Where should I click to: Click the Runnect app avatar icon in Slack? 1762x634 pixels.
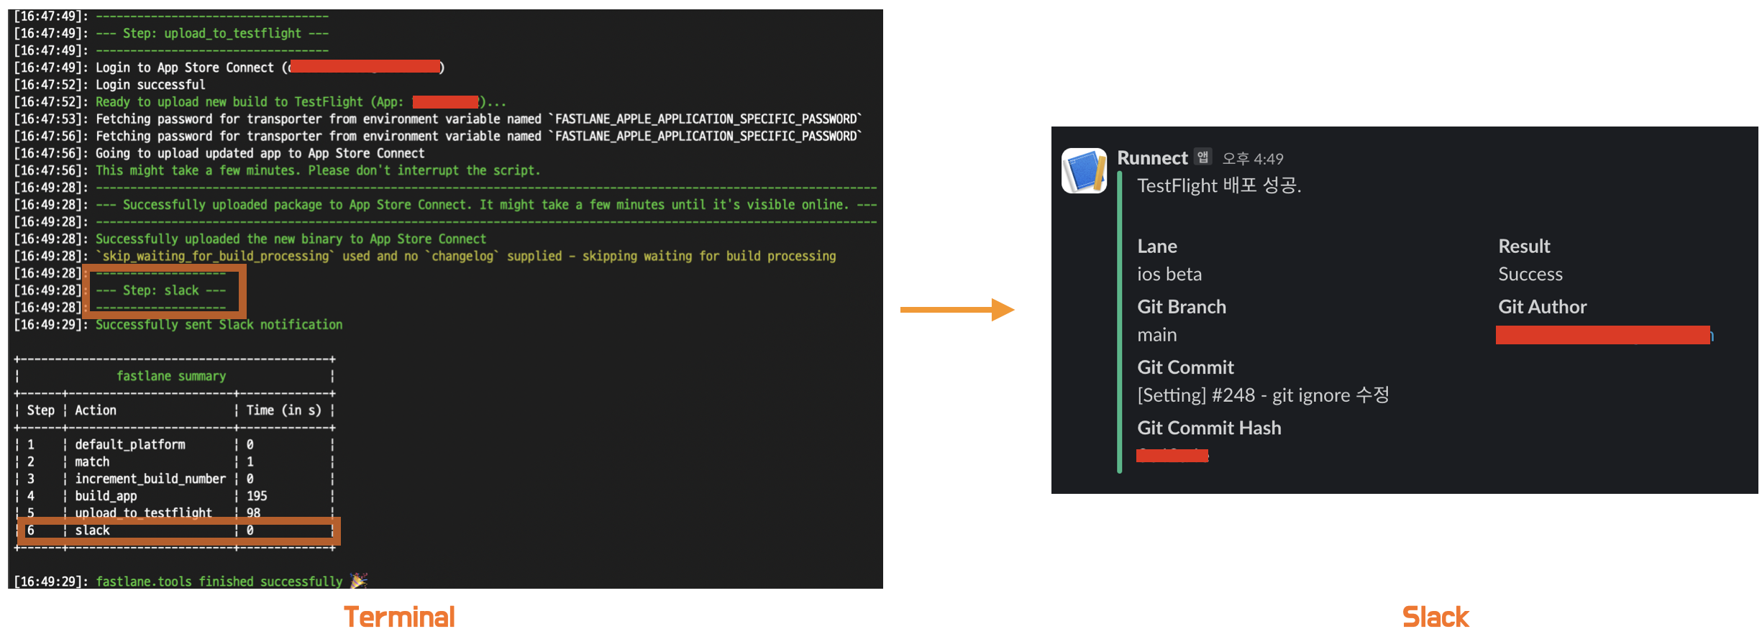1084,171
